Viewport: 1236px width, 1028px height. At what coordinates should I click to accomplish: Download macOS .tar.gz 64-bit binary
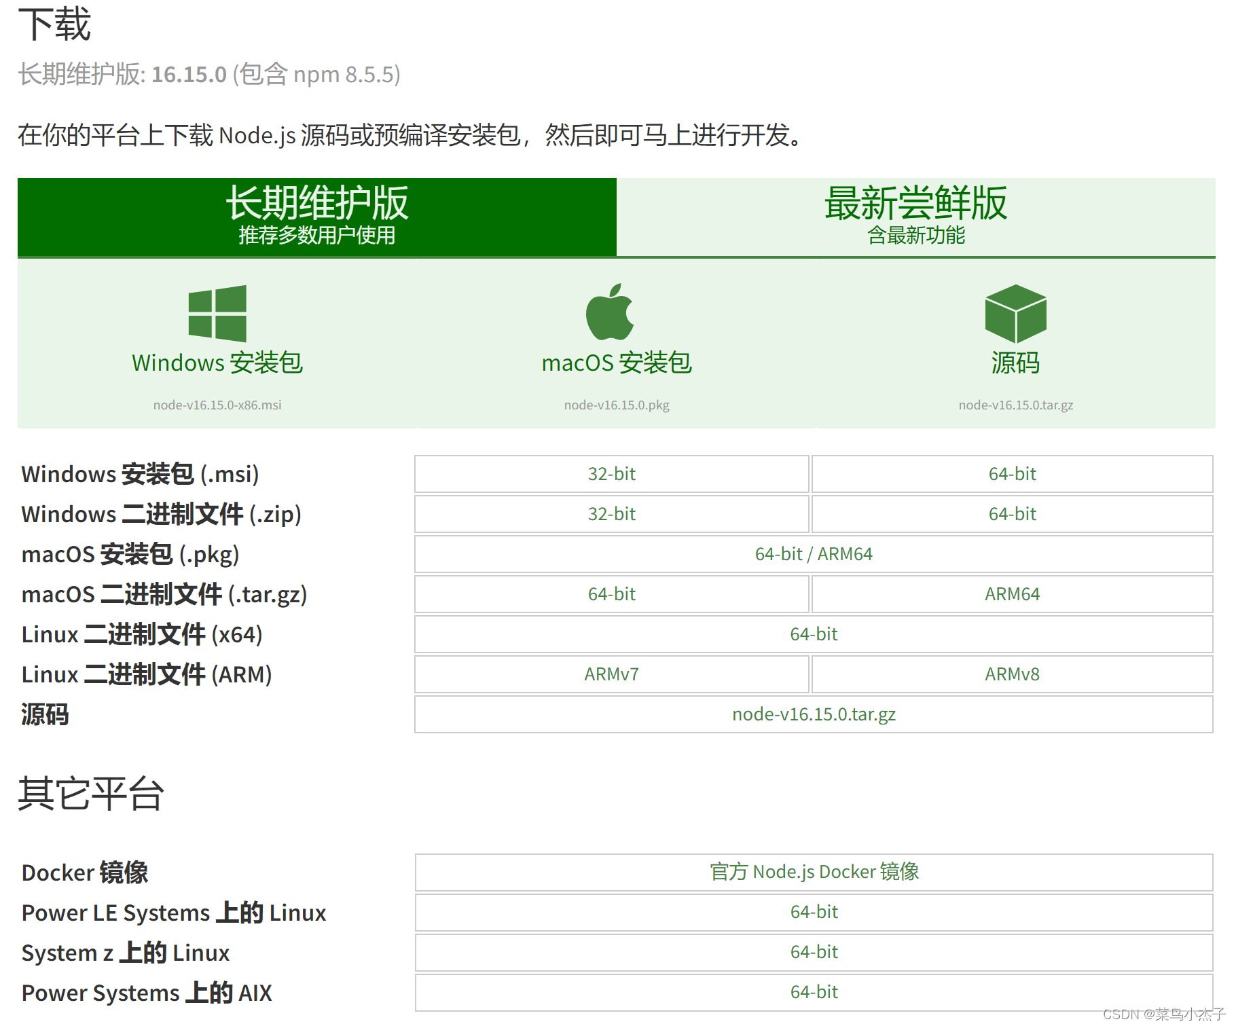[x=612, y=594]
